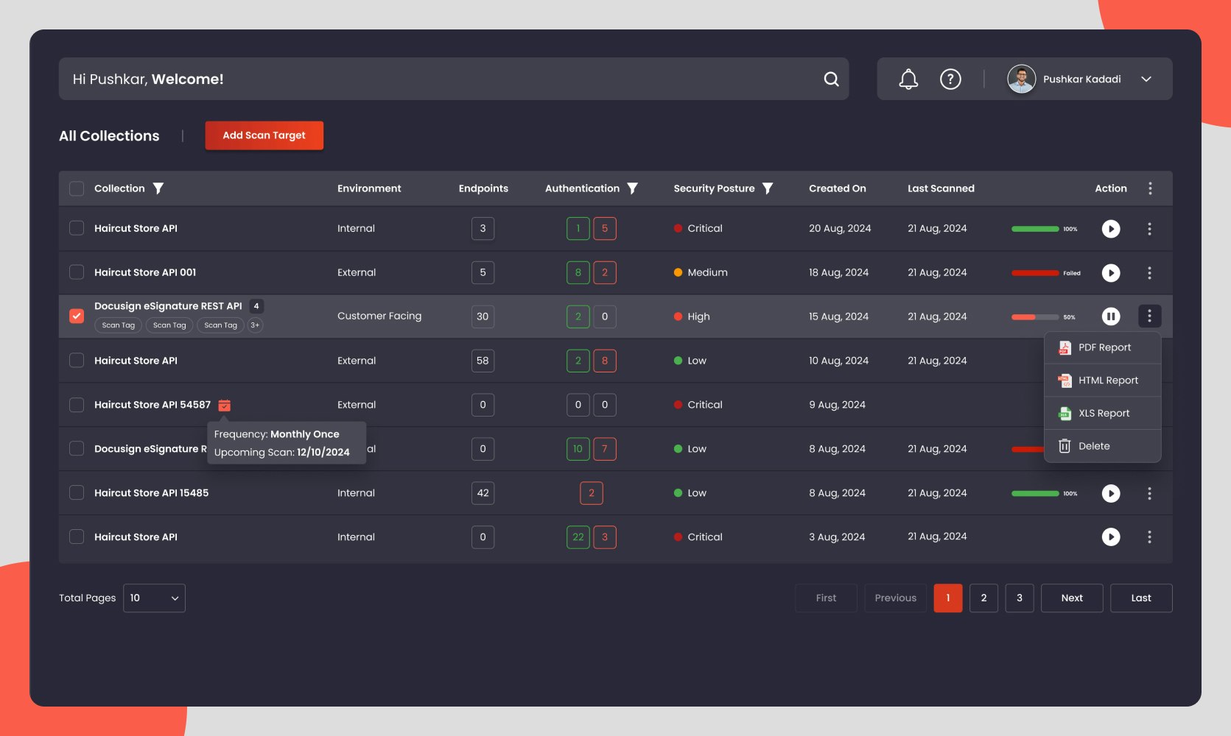This screenshot has height=736, width=1231.
Task: Select HTML Report from the menu
Action: [1103, 381]
